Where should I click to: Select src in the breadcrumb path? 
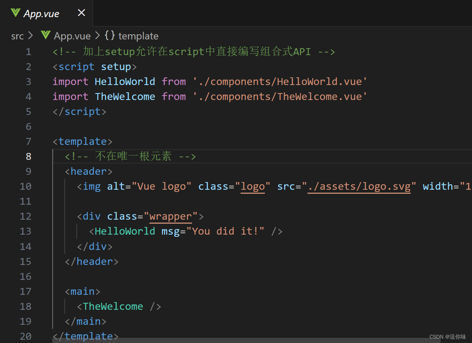pos(17,35)
